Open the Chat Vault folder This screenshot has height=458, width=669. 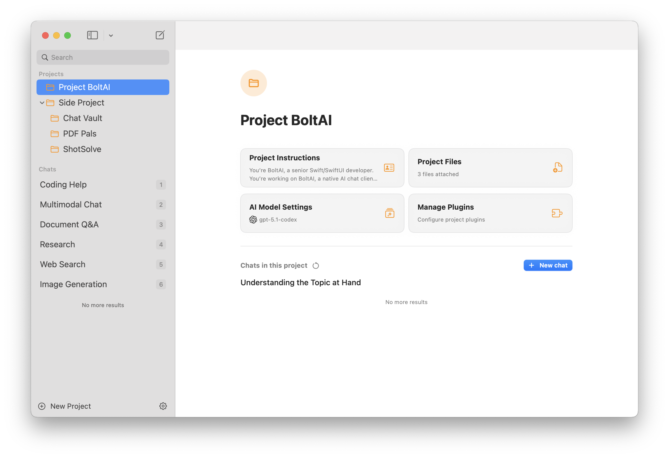coord(82,118)
